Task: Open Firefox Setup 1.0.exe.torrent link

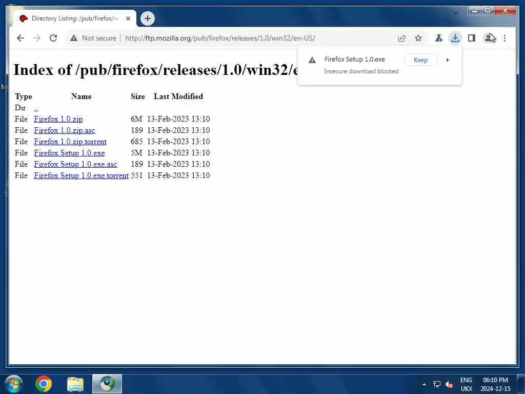Action: pyautogui.click(x=81, y=175)
